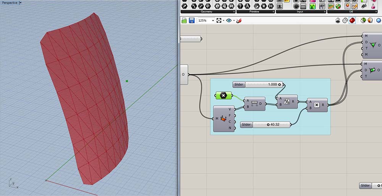Pick the pink flask icon in Util panel

[373, 6]
